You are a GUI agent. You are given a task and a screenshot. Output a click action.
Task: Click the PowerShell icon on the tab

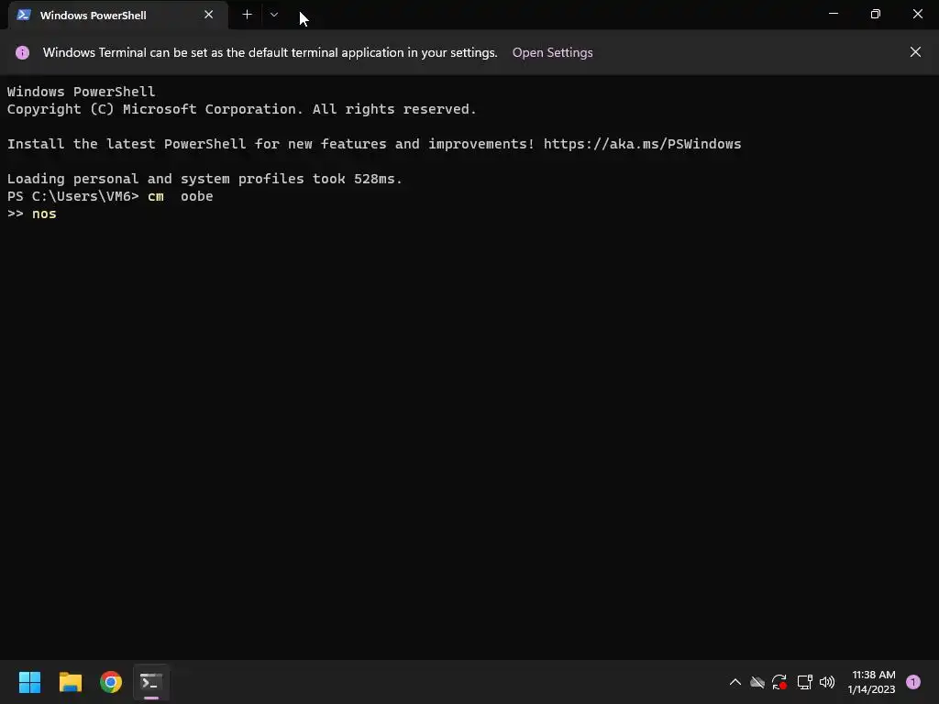[x=23, y=15]
